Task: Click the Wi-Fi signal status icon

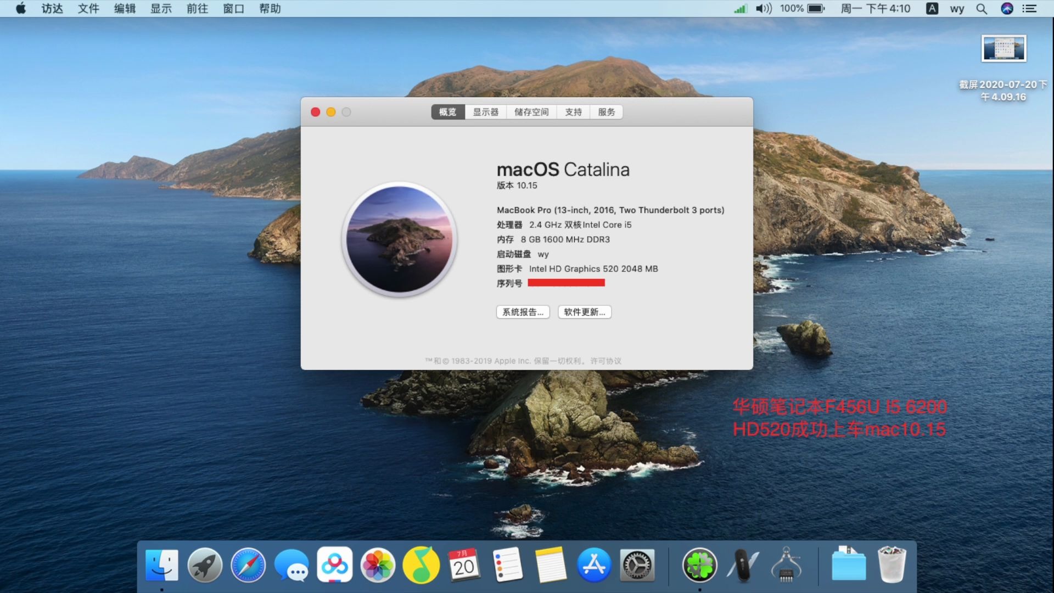Action: click(x=741, y=8)
